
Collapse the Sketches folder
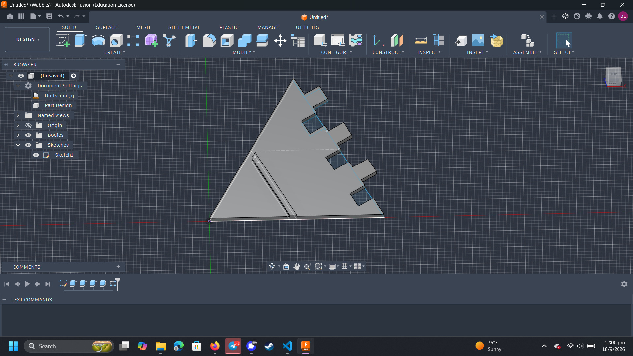[18, 145]
